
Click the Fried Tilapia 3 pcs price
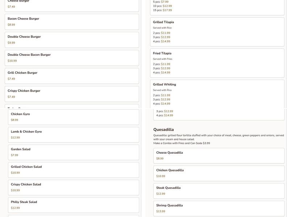[165, 68]
